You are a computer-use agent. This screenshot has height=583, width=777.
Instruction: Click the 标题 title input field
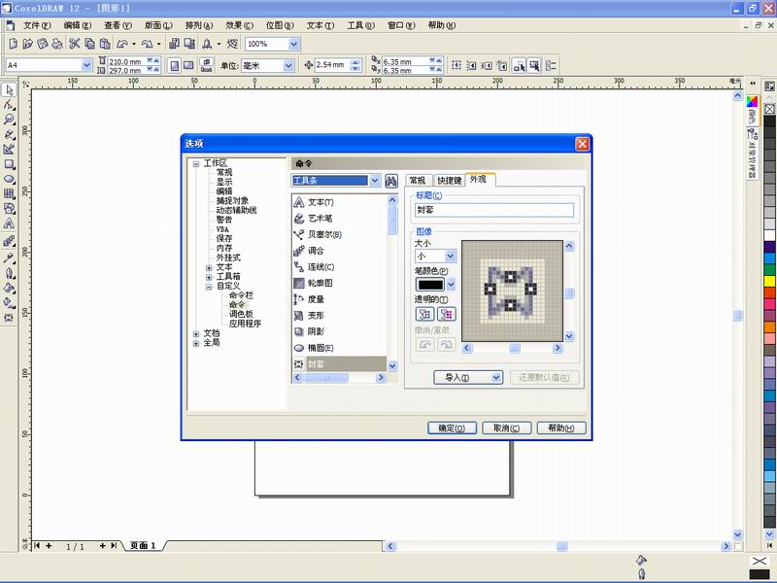coord(494,210)
